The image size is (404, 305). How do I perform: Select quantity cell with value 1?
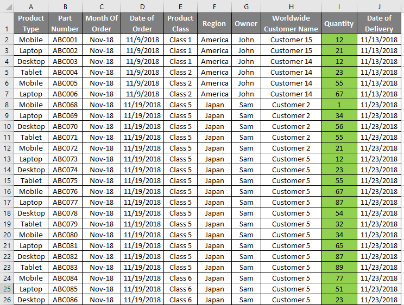point(339,105)
